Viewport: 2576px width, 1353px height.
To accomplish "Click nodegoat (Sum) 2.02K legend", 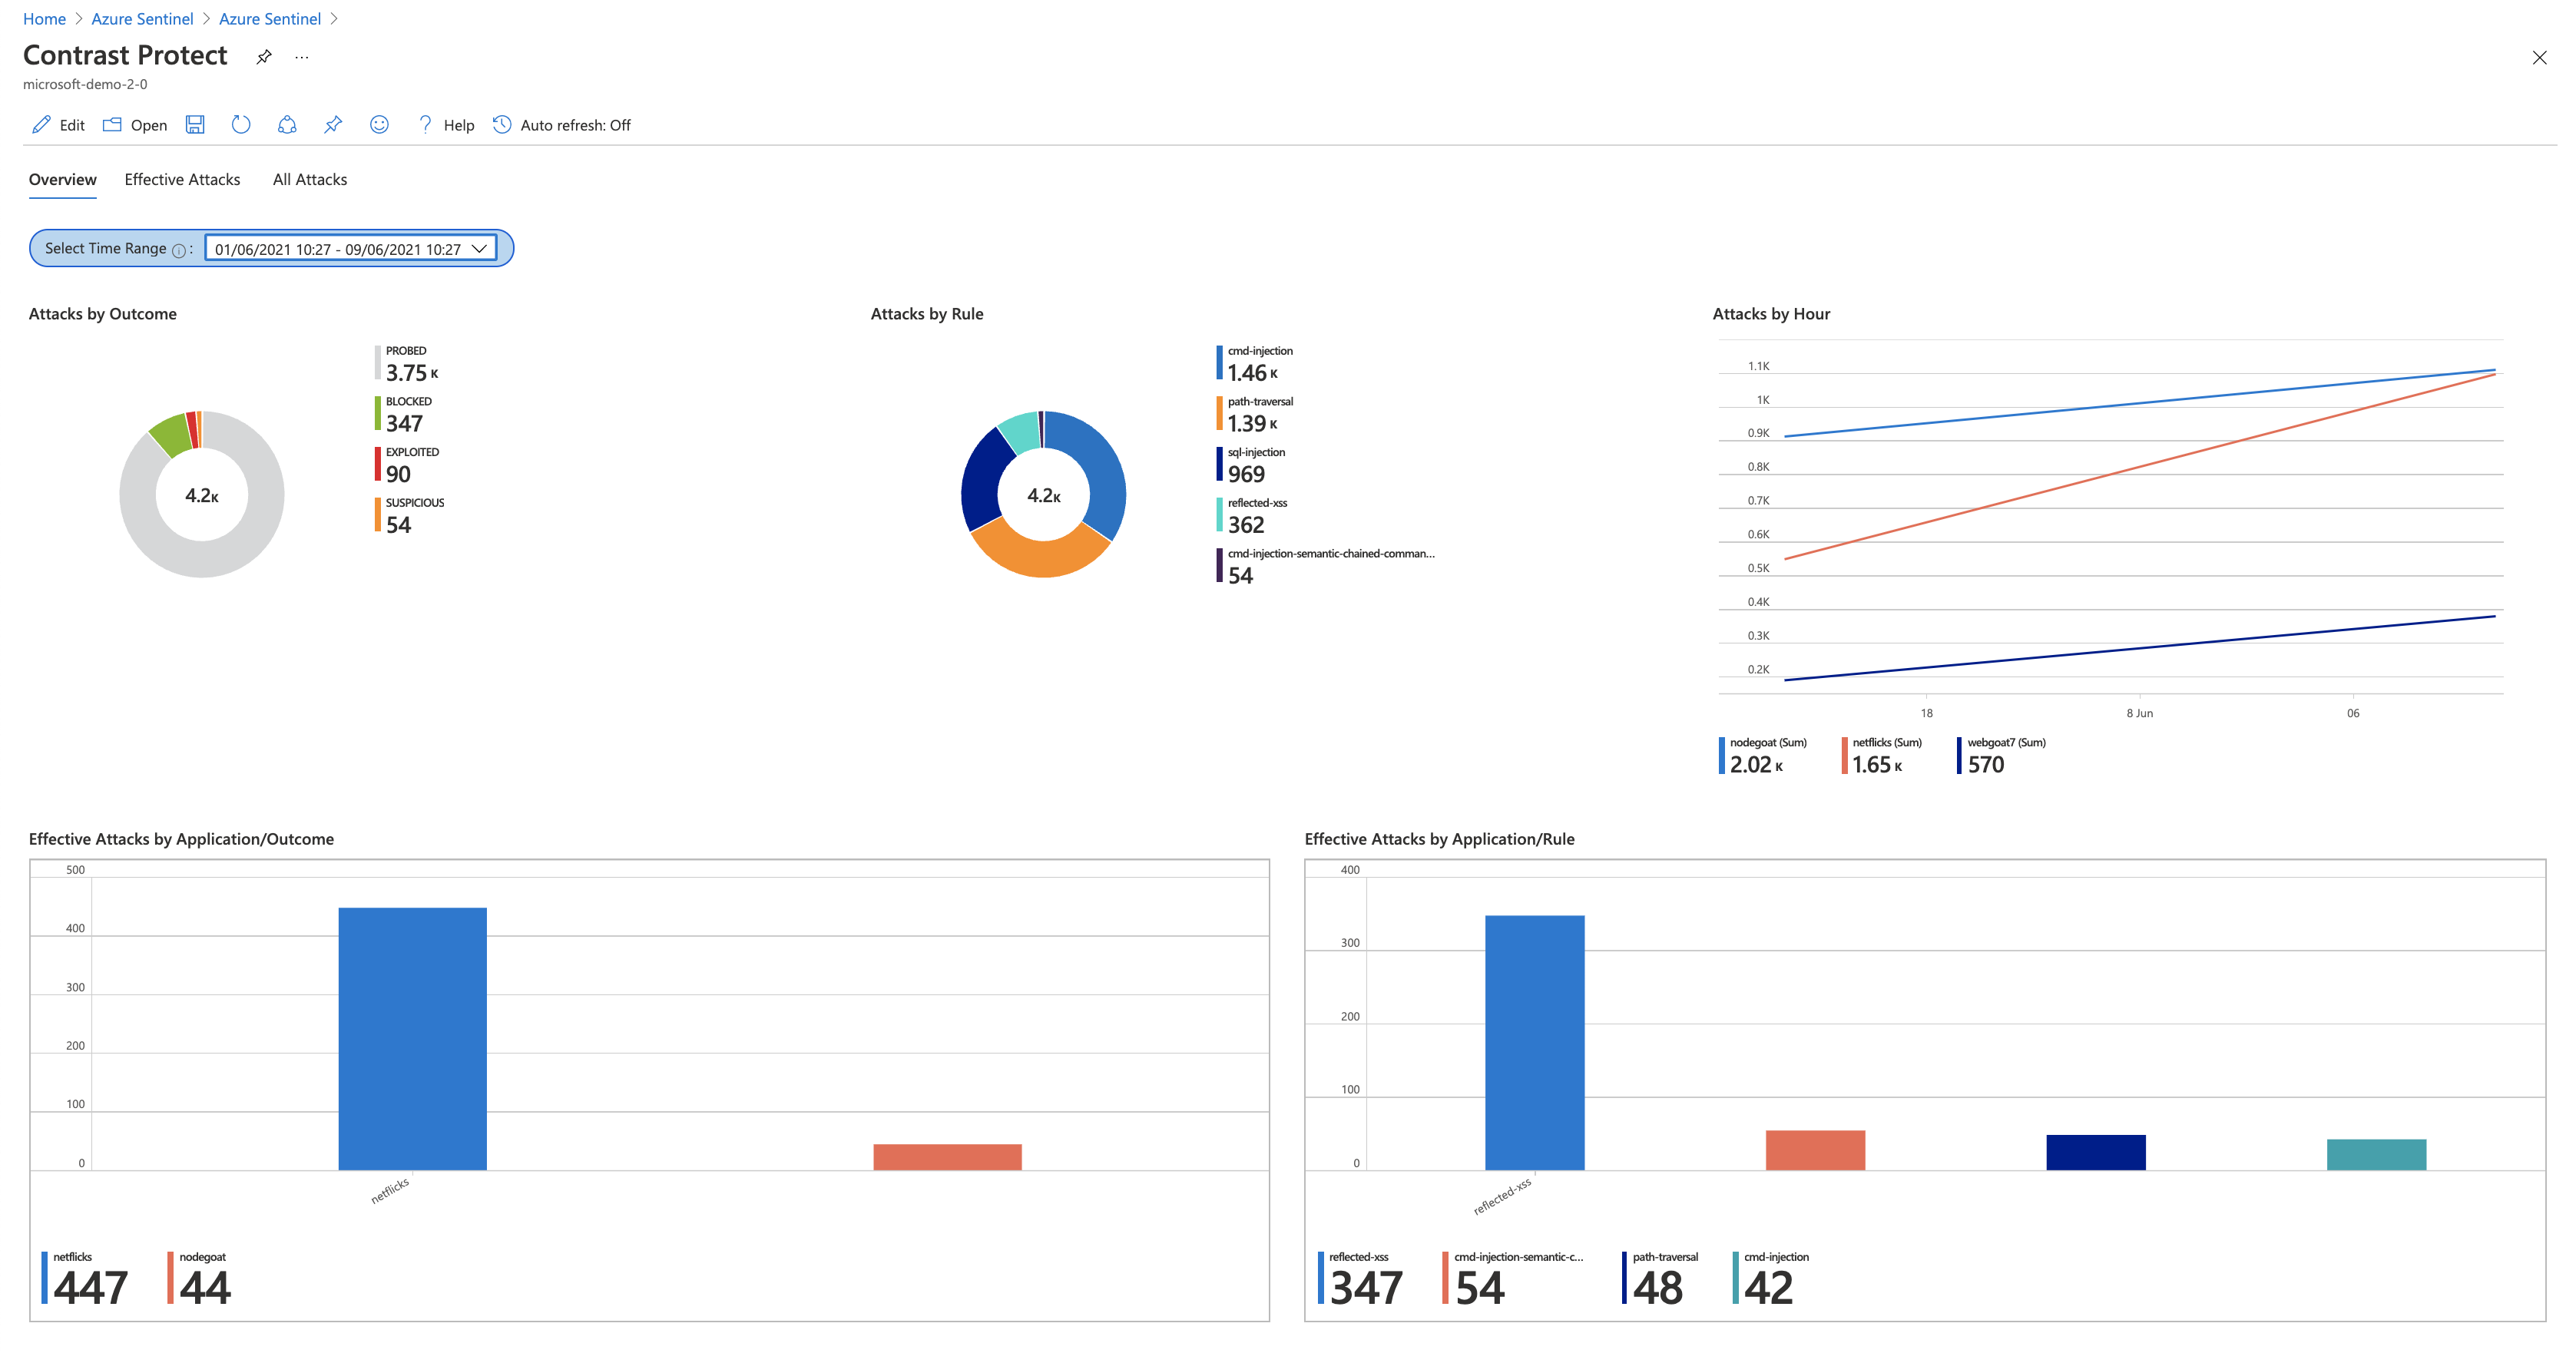I will coord(1763,756).
